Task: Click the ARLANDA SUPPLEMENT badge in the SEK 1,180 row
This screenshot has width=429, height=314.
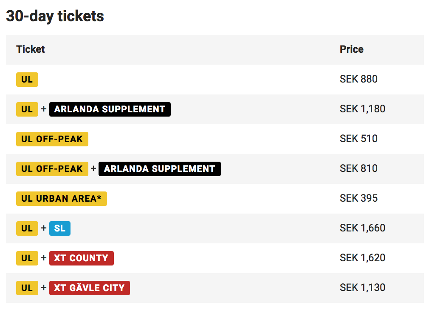Action: [x=110, y=109]
